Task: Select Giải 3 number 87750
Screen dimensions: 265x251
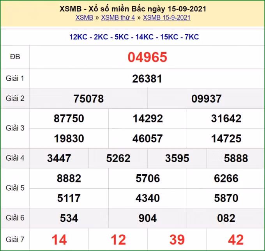Action: tap(69, 118)
